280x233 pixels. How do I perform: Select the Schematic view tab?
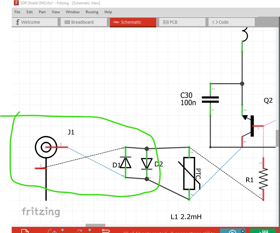tap(133, 22)
